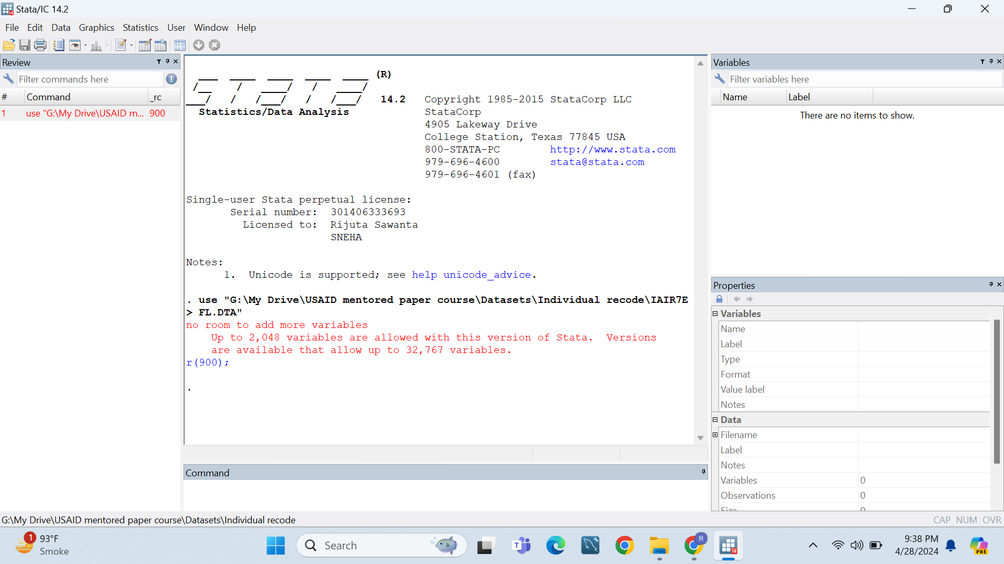Click the Filter variables here field
Viewport: 1004px width, 564px height.
click(x=863, y=79)
